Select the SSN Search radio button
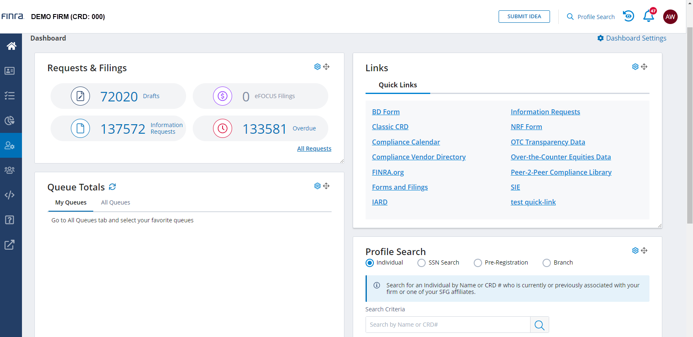Image resolution: width=693 pixels, height=337 pixels. tap(422, 263)
